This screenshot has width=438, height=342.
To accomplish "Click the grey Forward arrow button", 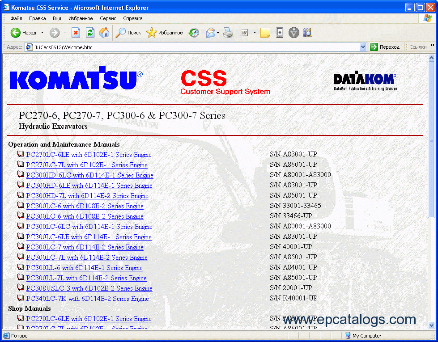I will (x=55, y=33).
